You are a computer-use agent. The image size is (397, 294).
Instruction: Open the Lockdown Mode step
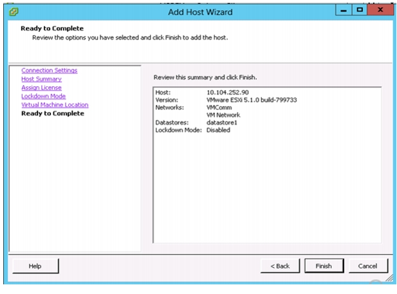tap(44, 96)
